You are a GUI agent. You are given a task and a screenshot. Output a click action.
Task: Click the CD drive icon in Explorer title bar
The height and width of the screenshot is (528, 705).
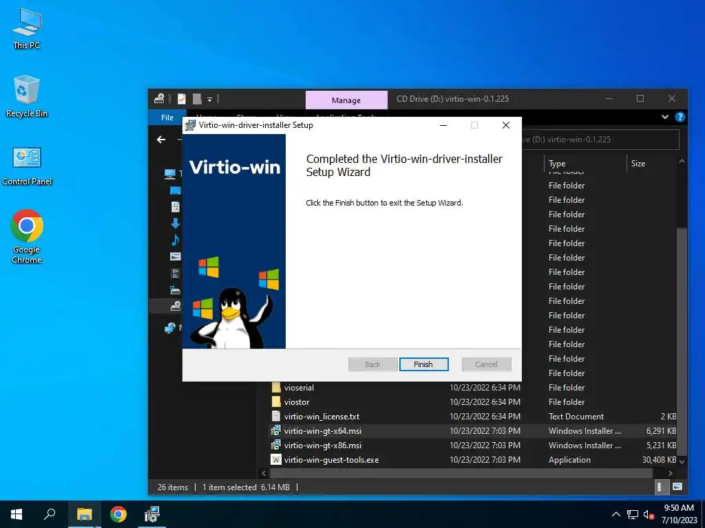pyautogui.click(x=159, y=99)
